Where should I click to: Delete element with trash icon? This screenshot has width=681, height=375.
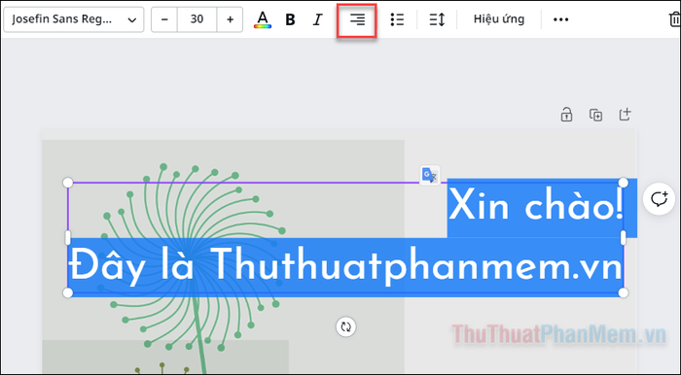tap(674, 19)
